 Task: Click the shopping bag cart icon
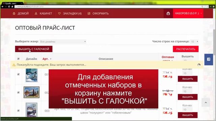click(x=168, y=13)
